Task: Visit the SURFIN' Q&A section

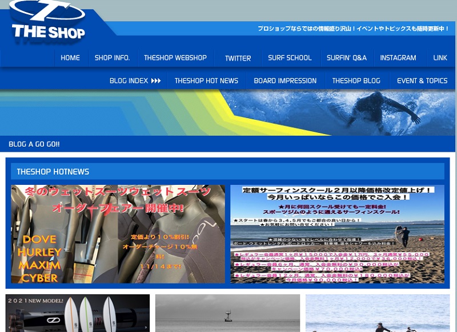Action: (347, 58)
